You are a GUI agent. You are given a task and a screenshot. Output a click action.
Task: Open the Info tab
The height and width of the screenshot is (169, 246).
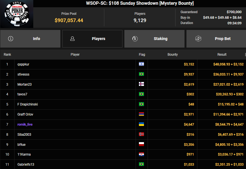point(30,39)
